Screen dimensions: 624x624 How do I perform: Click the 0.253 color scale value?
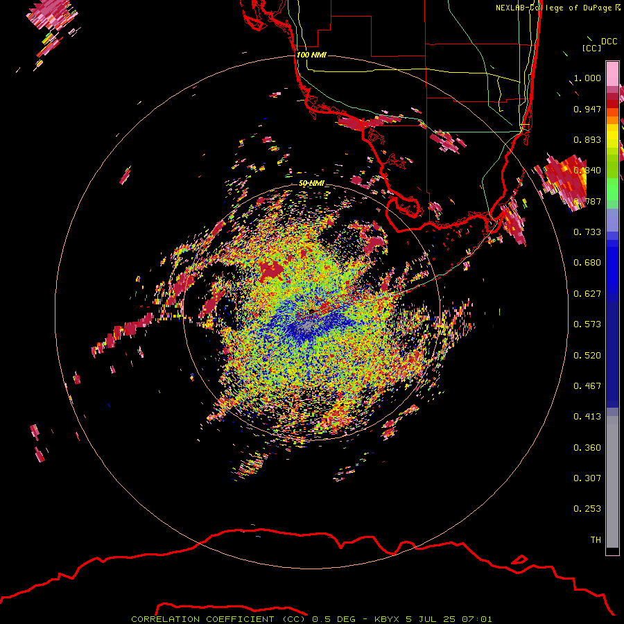[587, 509]
